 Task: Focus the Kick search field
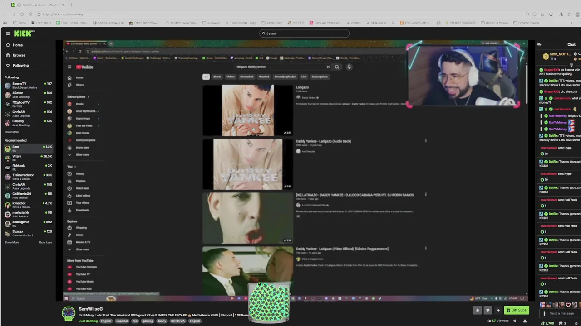[x=304, y=34]
